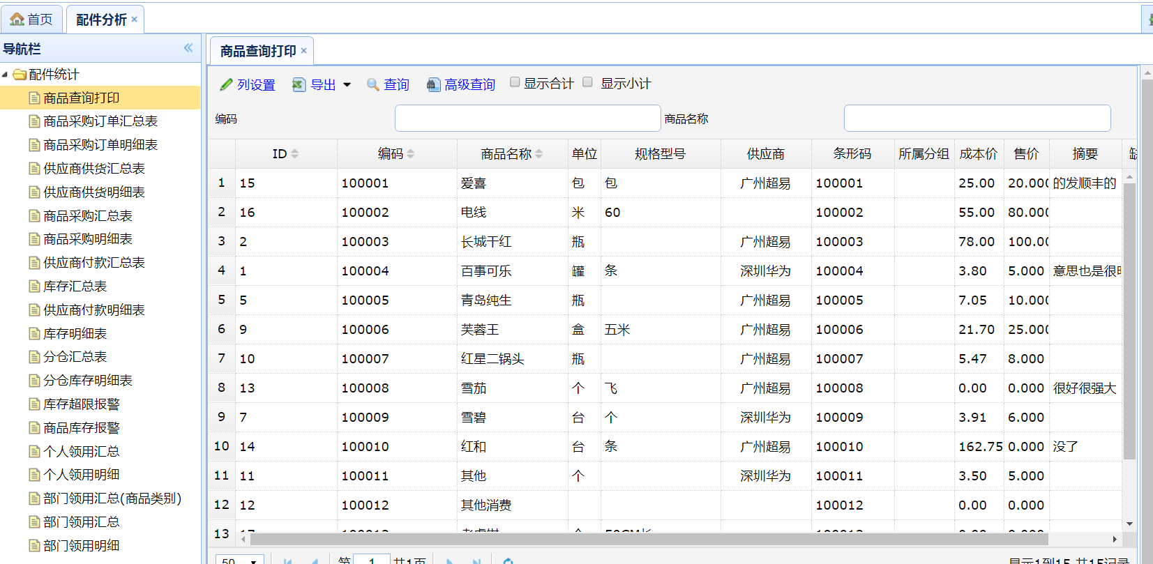
Task: Click the 单位 column header
Action: coord(585,154)
